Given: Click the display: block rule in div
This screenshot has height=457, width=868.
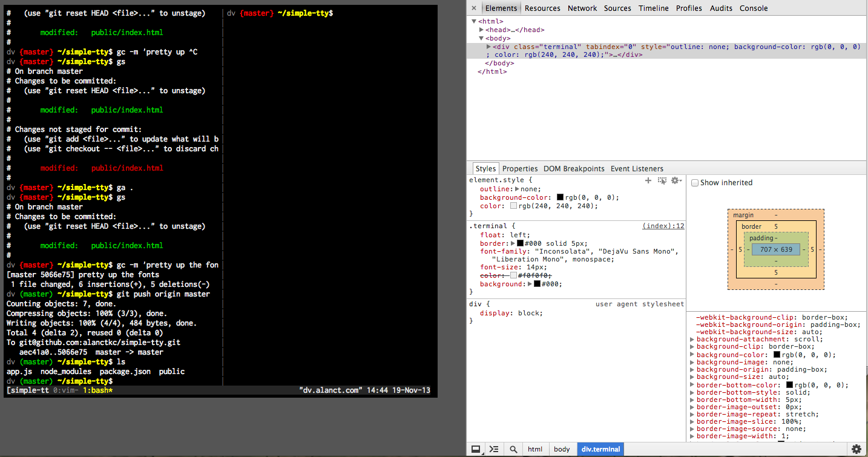Looking at the screenshot, I should click(511, 313).
